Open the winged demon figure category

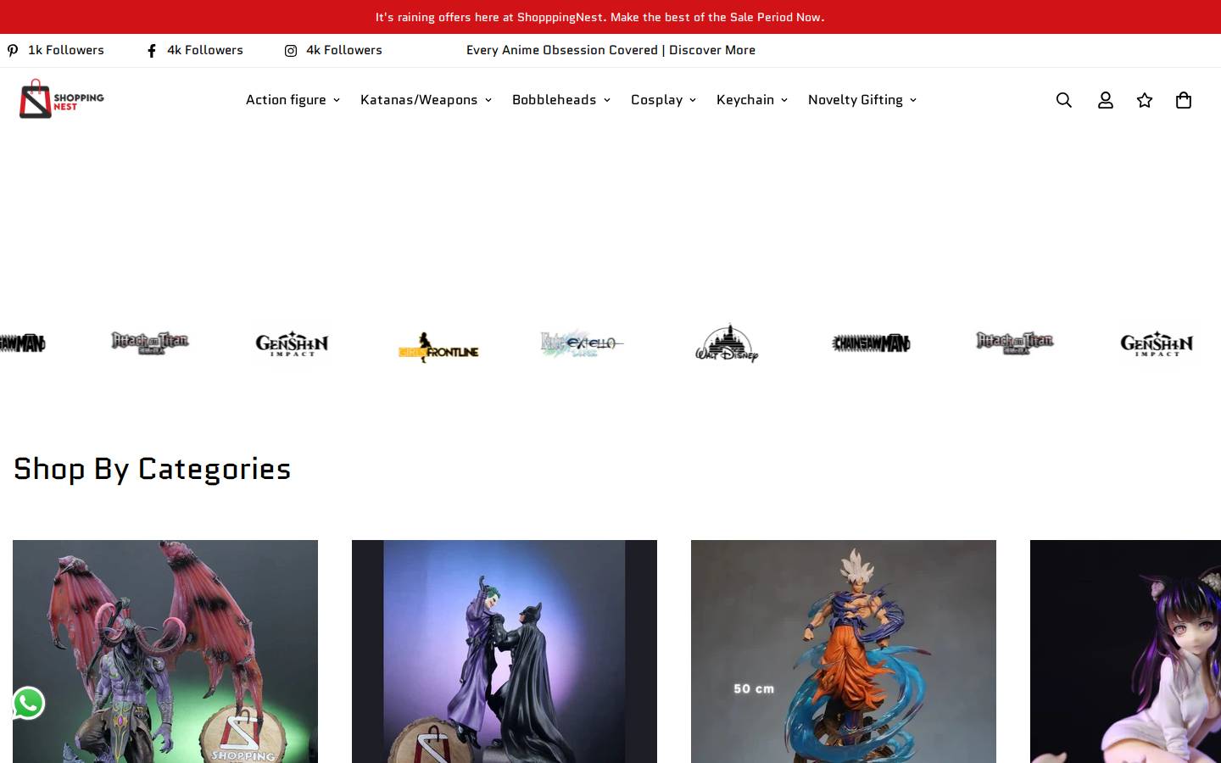[x=165, y=651]
